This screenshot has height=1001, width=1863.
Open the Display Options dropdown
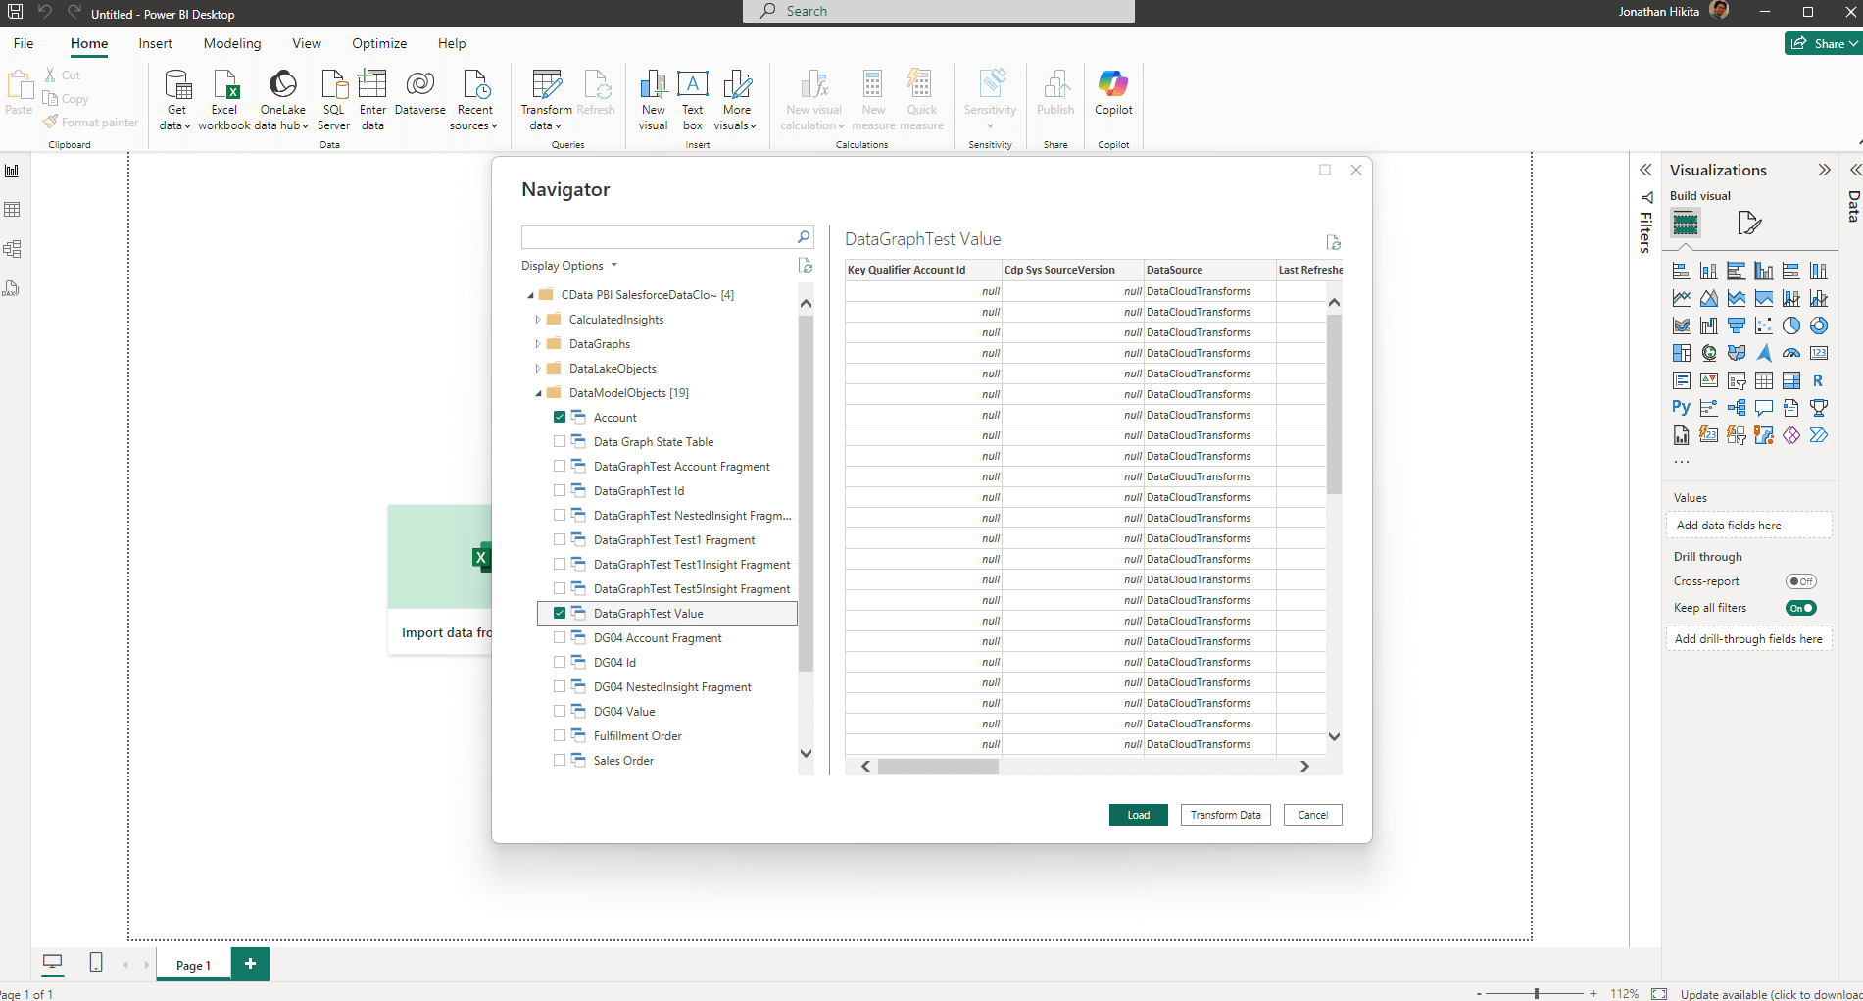[x=569, y=266]
